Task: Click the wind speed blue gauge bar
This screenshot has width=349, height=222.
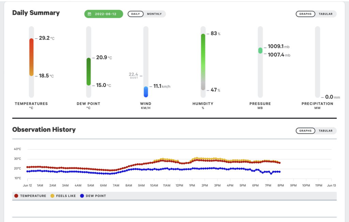Action: click(146, 92)
